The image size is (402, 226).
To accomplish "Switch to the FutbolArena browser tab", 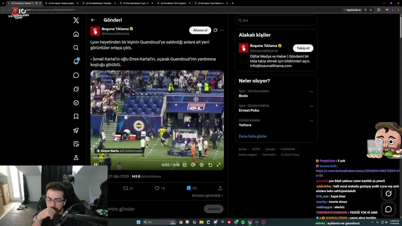I will pyautogui.click(x=136, y=3).
